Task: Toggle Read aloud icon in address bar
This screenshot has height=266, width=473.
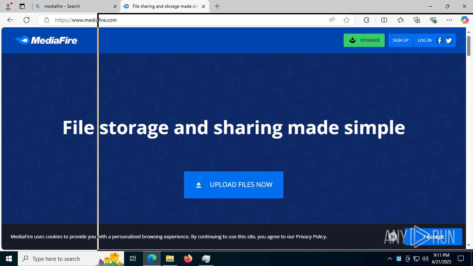Action: [x=332, y=20]
